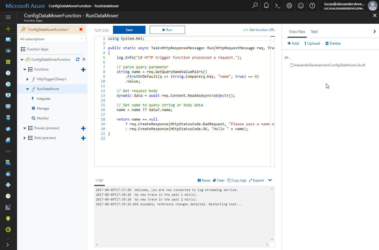The image size is (379, 250).
Task: Open All subscriptions dropdown
Action: tap(52, 39)
